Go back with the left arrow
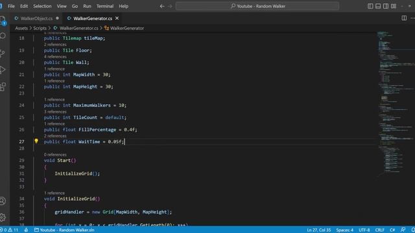The height and width of the screenshot is (233, 415). point(162,6)
